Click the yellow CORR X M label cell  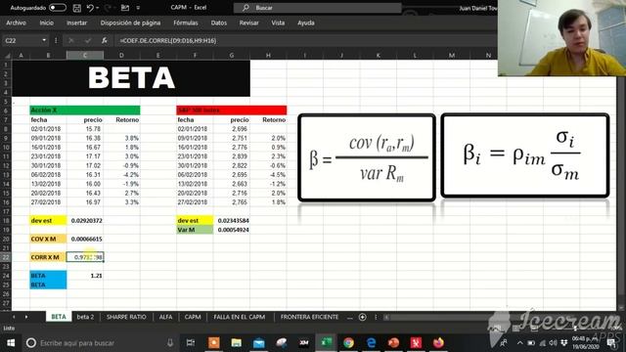click(48, 257)
